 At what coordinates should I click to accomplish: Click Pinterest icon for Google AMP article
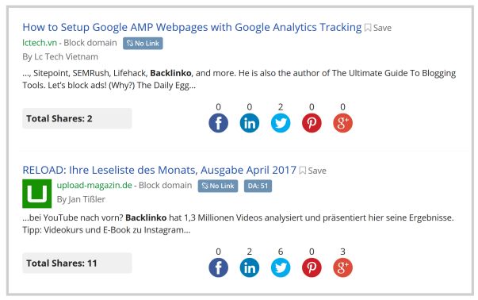coord(312,123)
